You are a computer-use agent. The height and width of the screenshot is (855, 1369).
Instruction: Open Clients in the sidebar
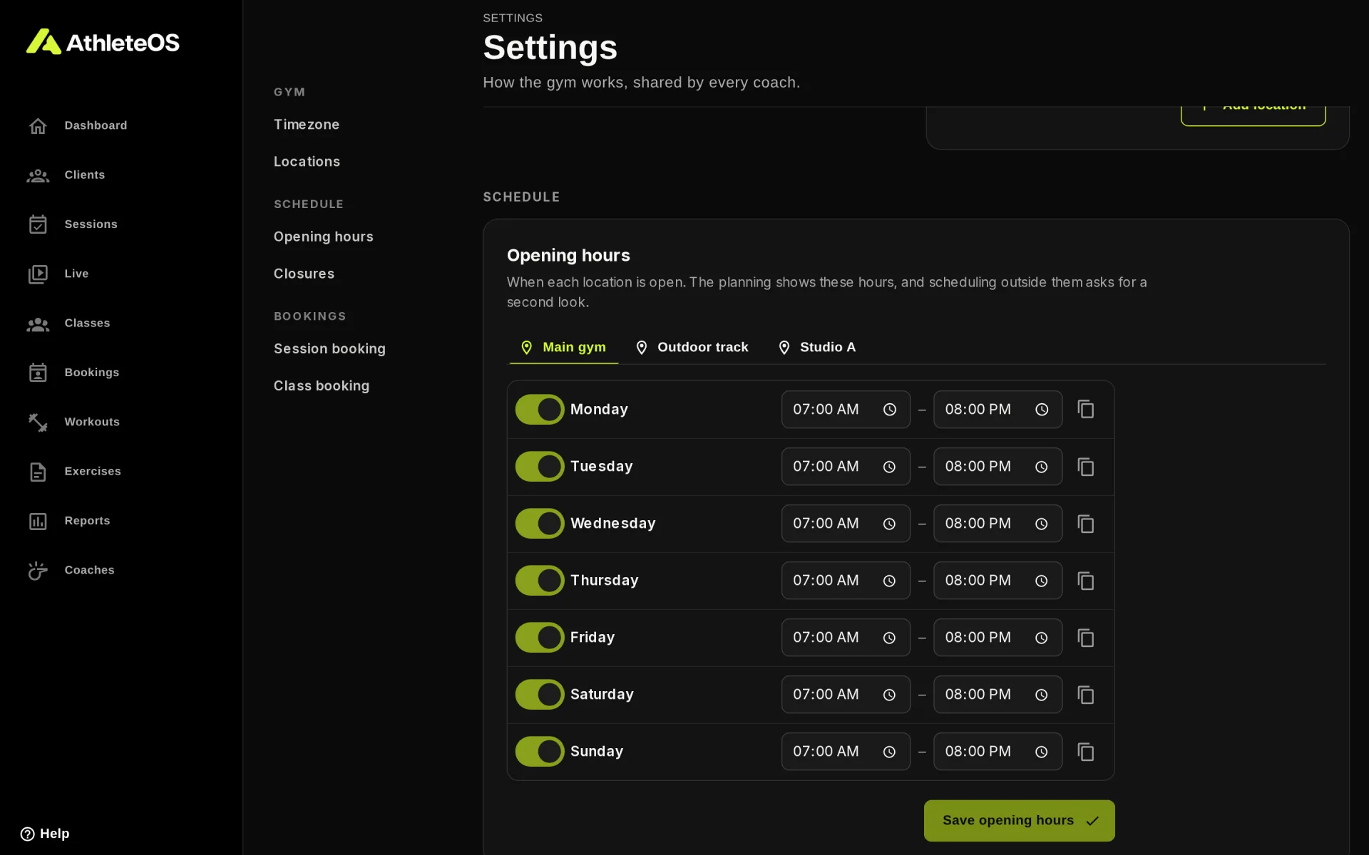66,175
